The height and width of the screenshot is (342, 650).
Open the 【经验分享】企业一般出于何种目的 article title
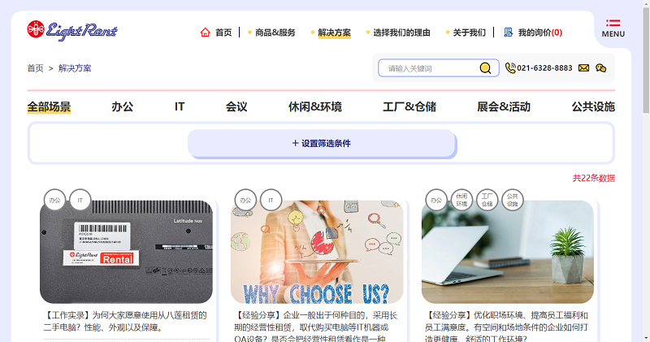(x=316, y=327)
